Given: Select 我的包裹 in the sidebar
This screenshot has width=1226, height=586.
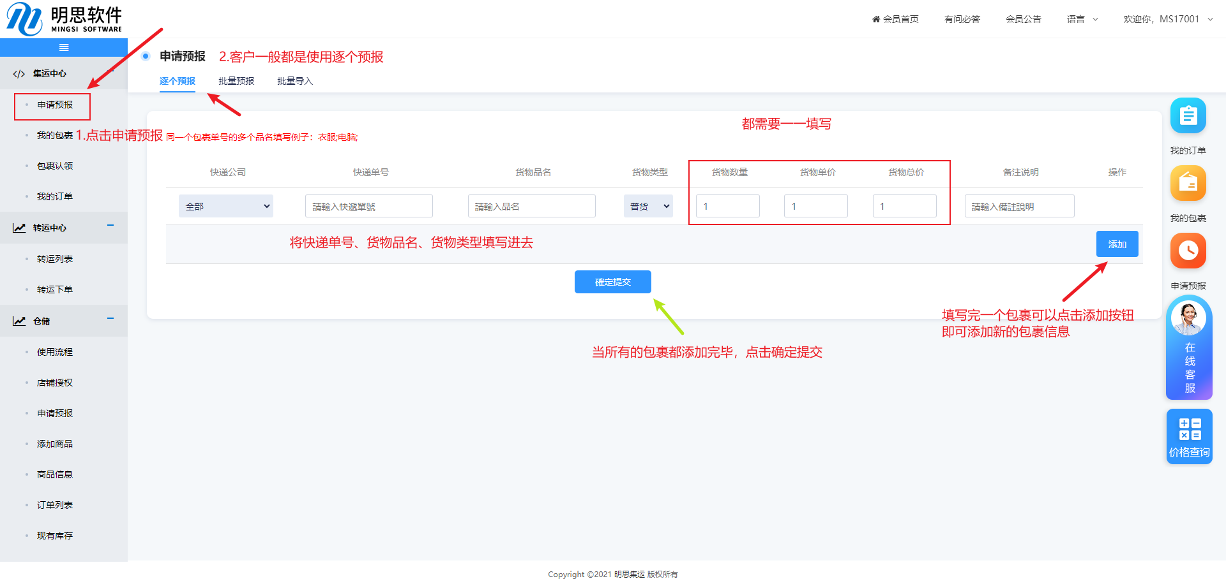Looking at the screenshot, I should coord(55,135).
